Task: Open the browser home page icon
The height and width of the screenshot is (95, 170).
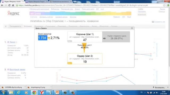Action: [x=13, y=5]
